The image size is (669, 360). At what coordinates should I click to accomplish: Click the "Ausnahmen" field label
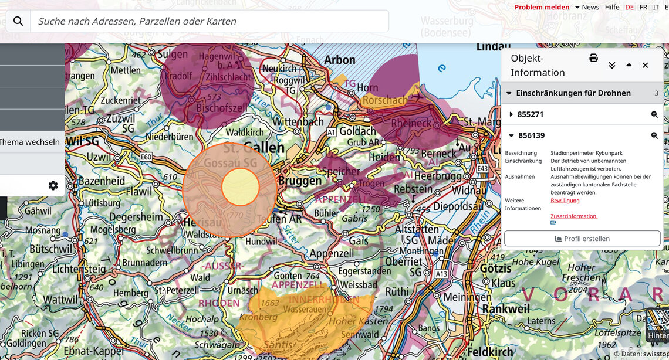click(520, 176)
